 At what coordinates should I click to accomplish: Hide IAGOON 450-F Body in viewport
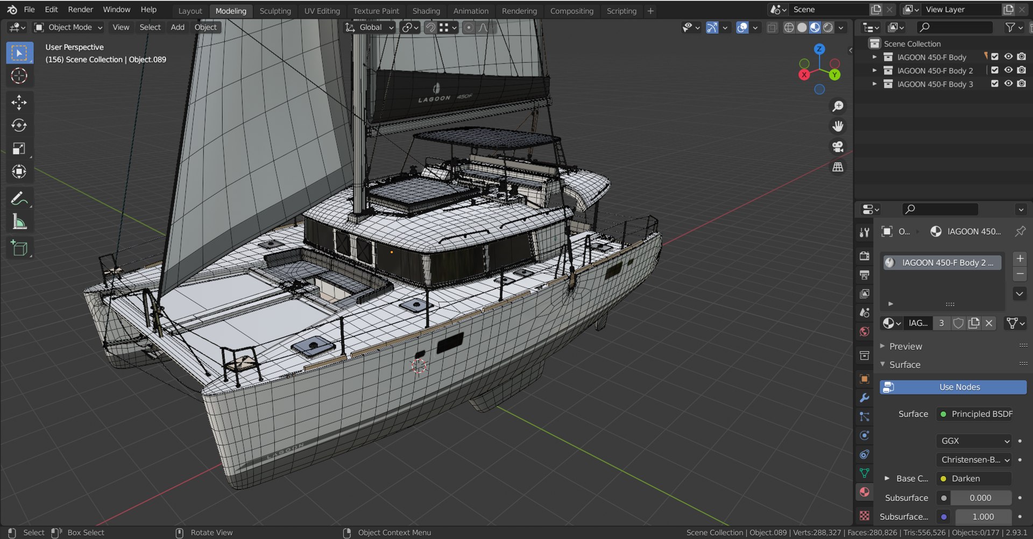click(1008, 56)
